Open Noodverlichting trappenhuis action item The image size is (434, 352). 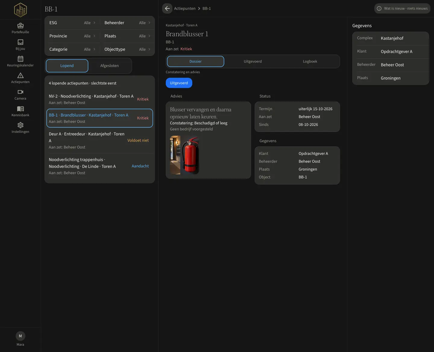tap(99, 166)
